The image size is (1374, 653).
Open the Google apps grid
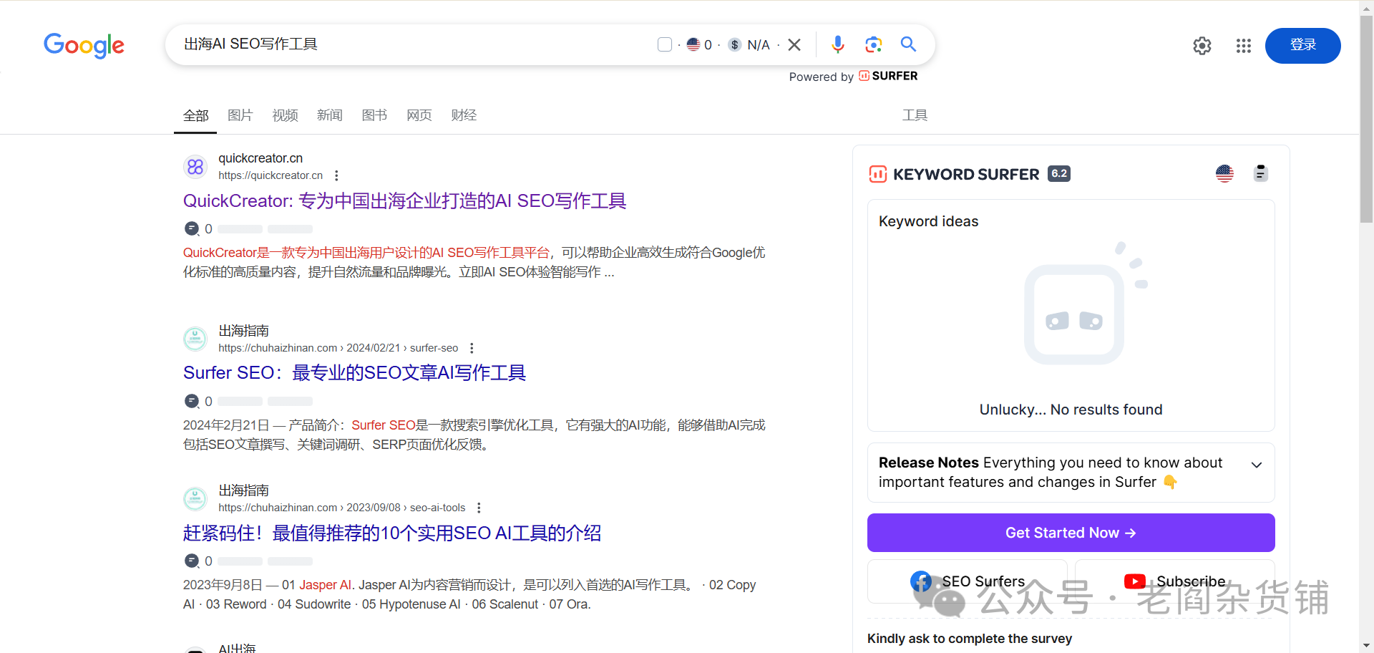pos(1244,46)
